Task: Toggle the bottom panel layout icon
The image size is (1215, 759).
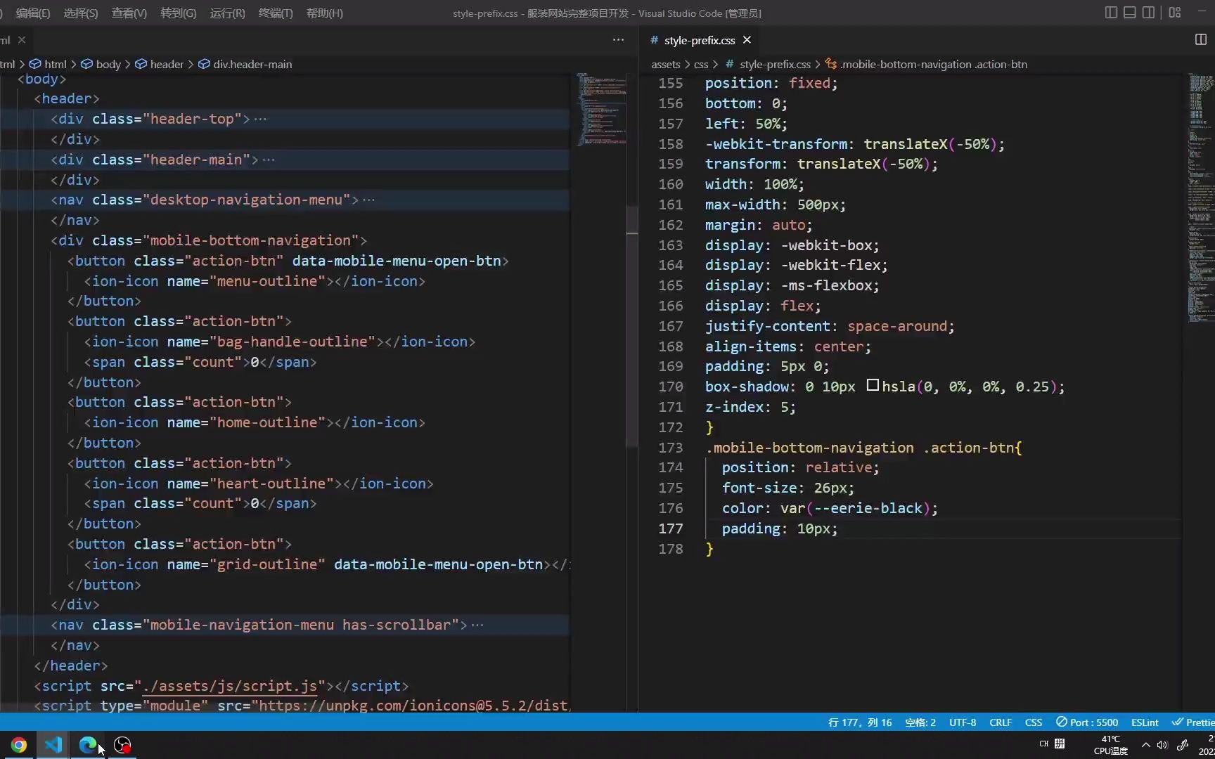Action: [x=1130, y=13]
